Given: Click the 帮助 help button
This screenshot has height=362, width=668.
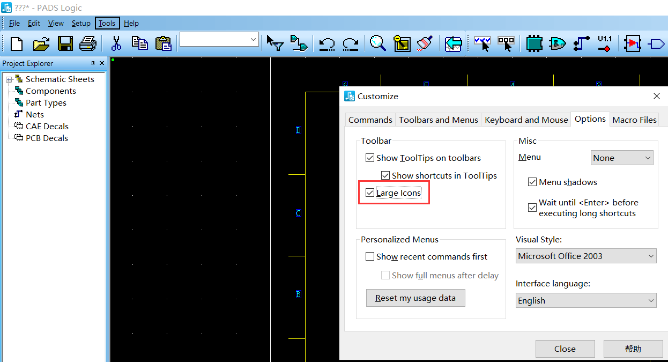Looking at the screenshot, I should [633, 349].
